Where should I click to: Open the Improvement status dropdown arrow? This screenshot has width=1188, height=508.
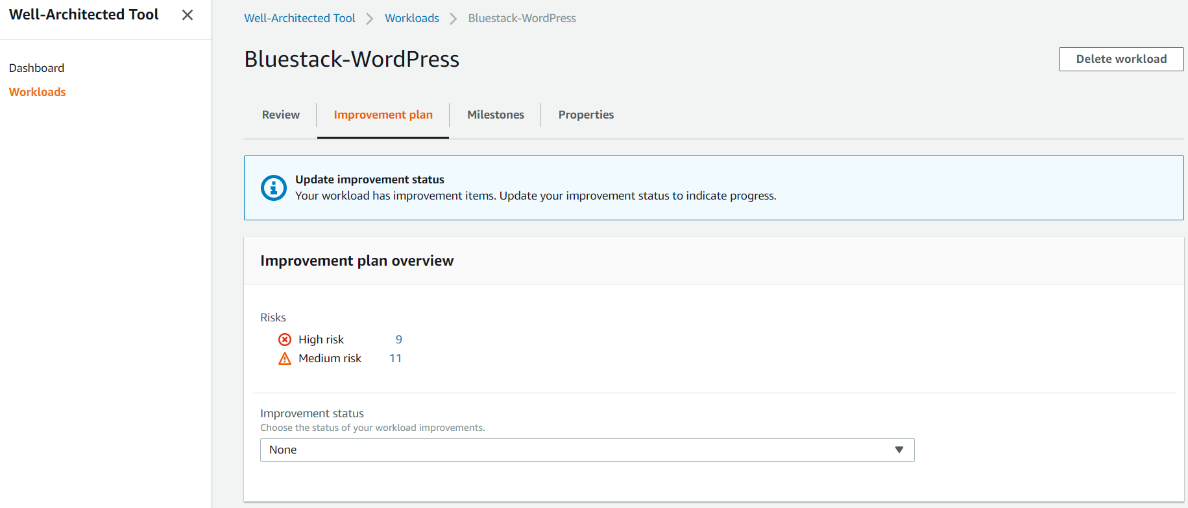coord(899,450)
